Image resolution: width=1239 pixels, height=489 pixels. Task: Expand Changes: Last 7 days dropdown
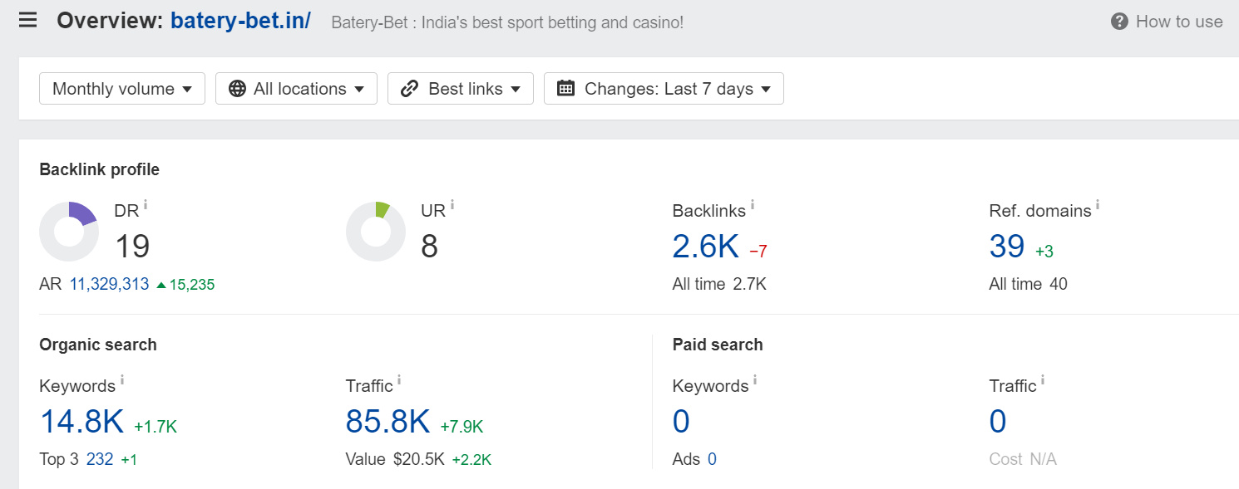(664, 89)
